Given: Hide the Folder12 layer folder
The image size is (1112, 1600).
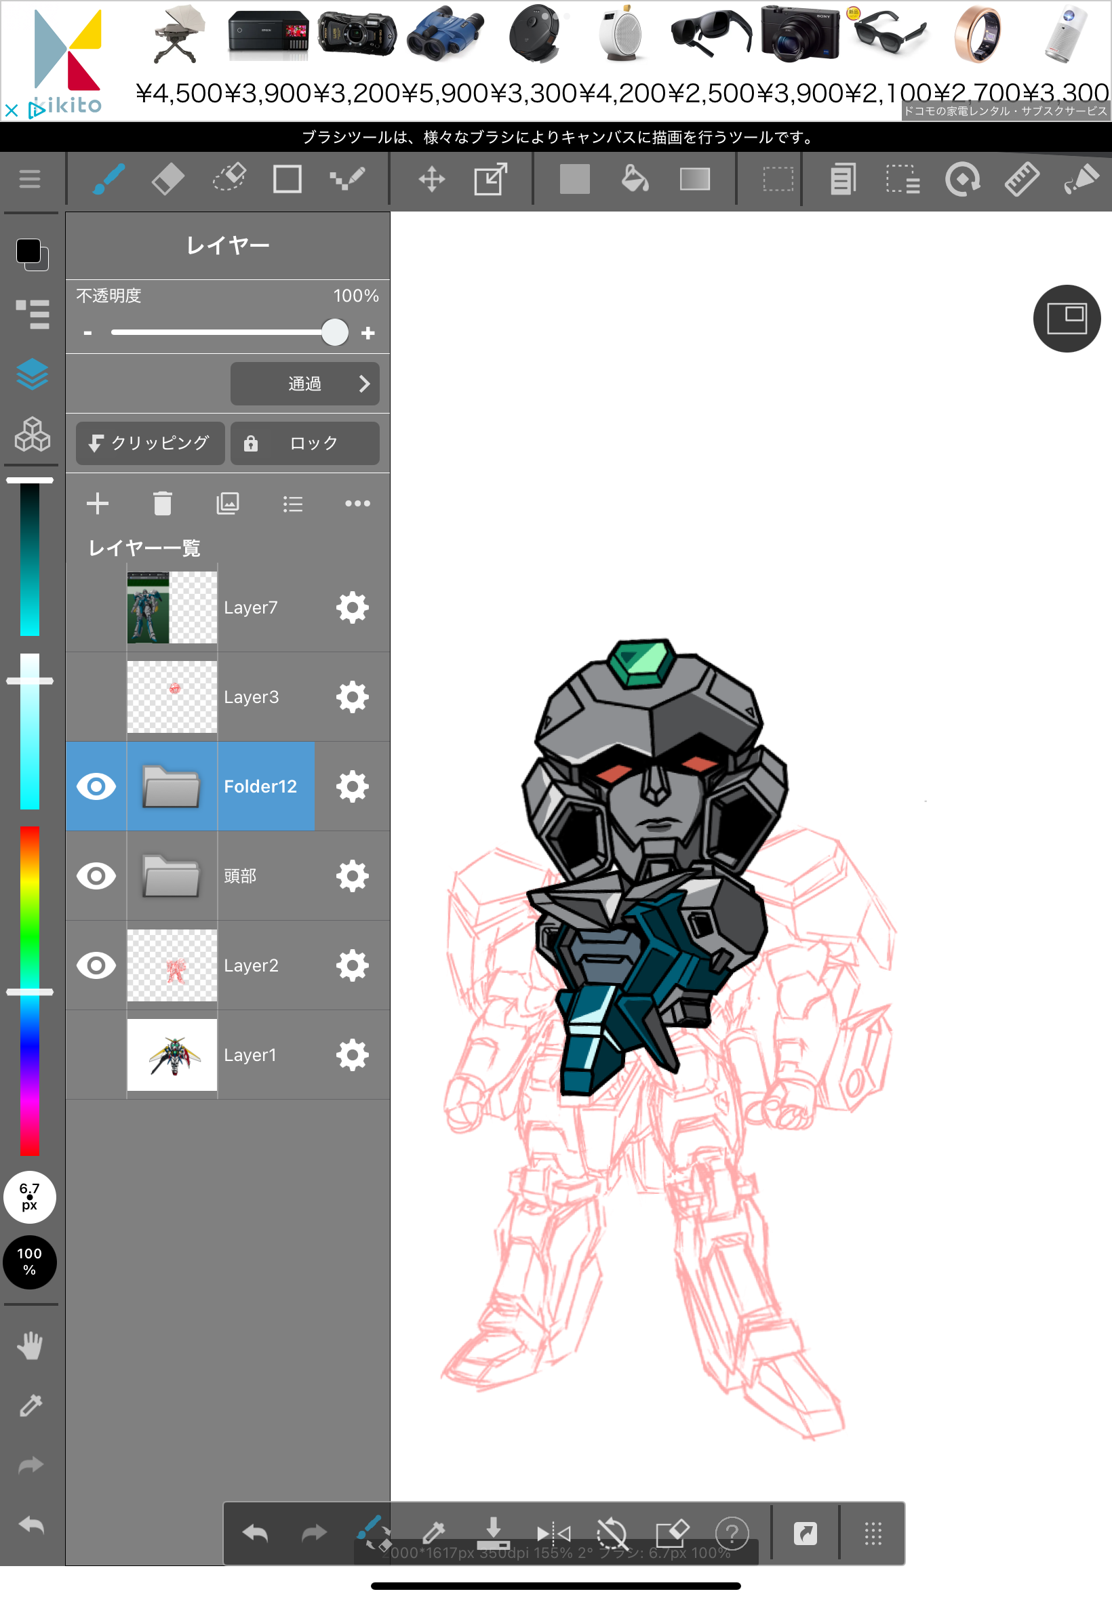Looking at the screenshot, I should 96,786.
